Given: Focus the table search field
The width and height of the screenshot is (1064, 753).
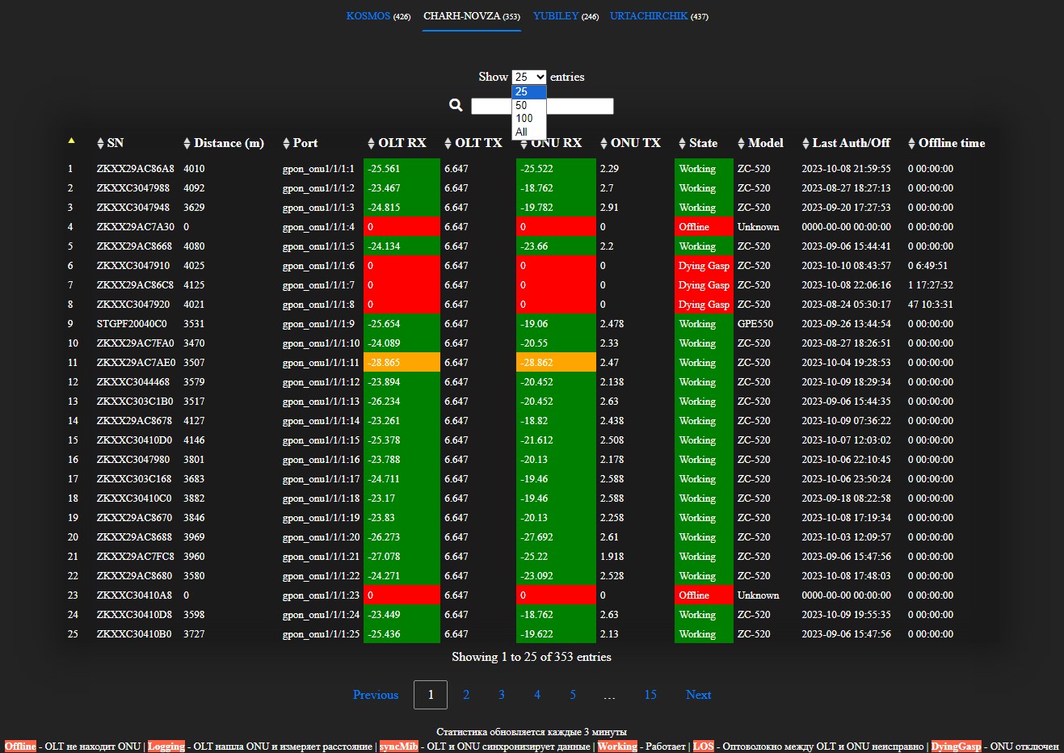Looking at the screenshot, I should [x=542, y=106].
